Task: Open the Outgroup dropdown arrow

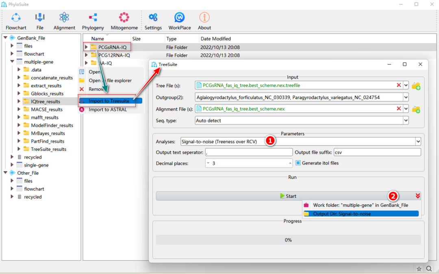Action: 406,97
